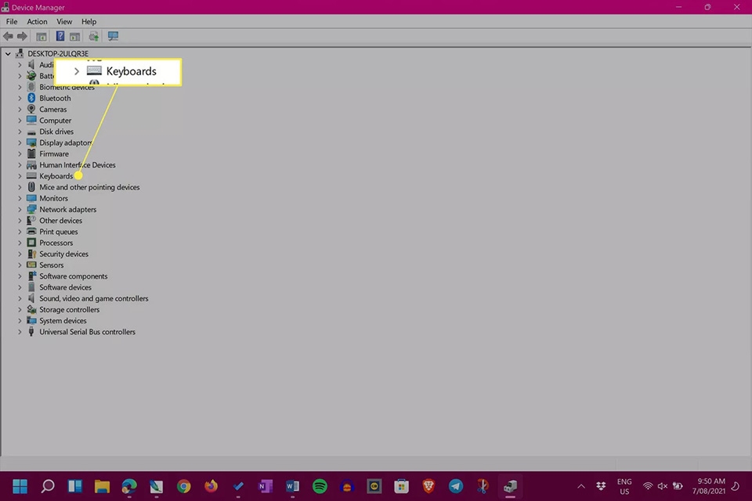
Task: Open the Widgets panel from the taskbar
Action: [75, 487]
